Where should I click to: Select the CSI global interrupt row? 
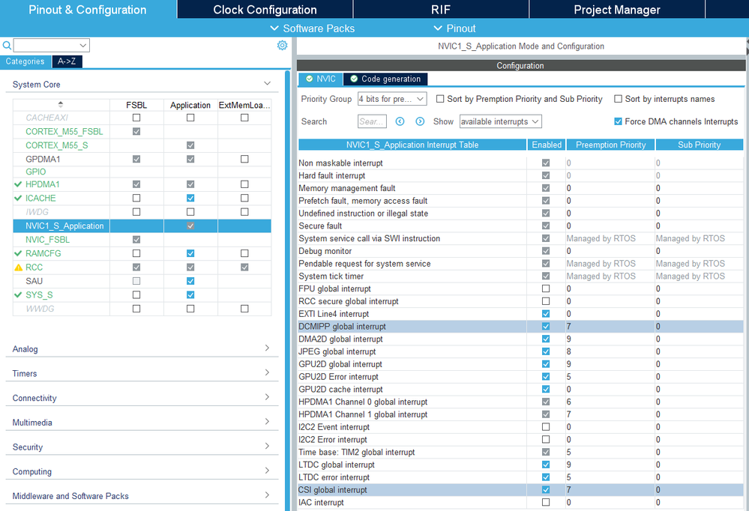click(520, 490)
